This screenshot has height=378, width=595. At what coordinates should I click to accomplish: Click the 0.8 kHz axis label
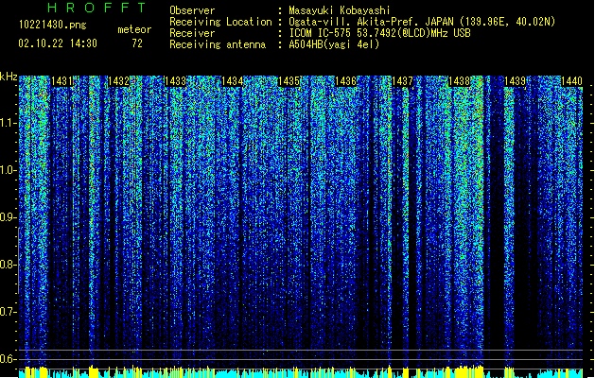click(9, 265)
